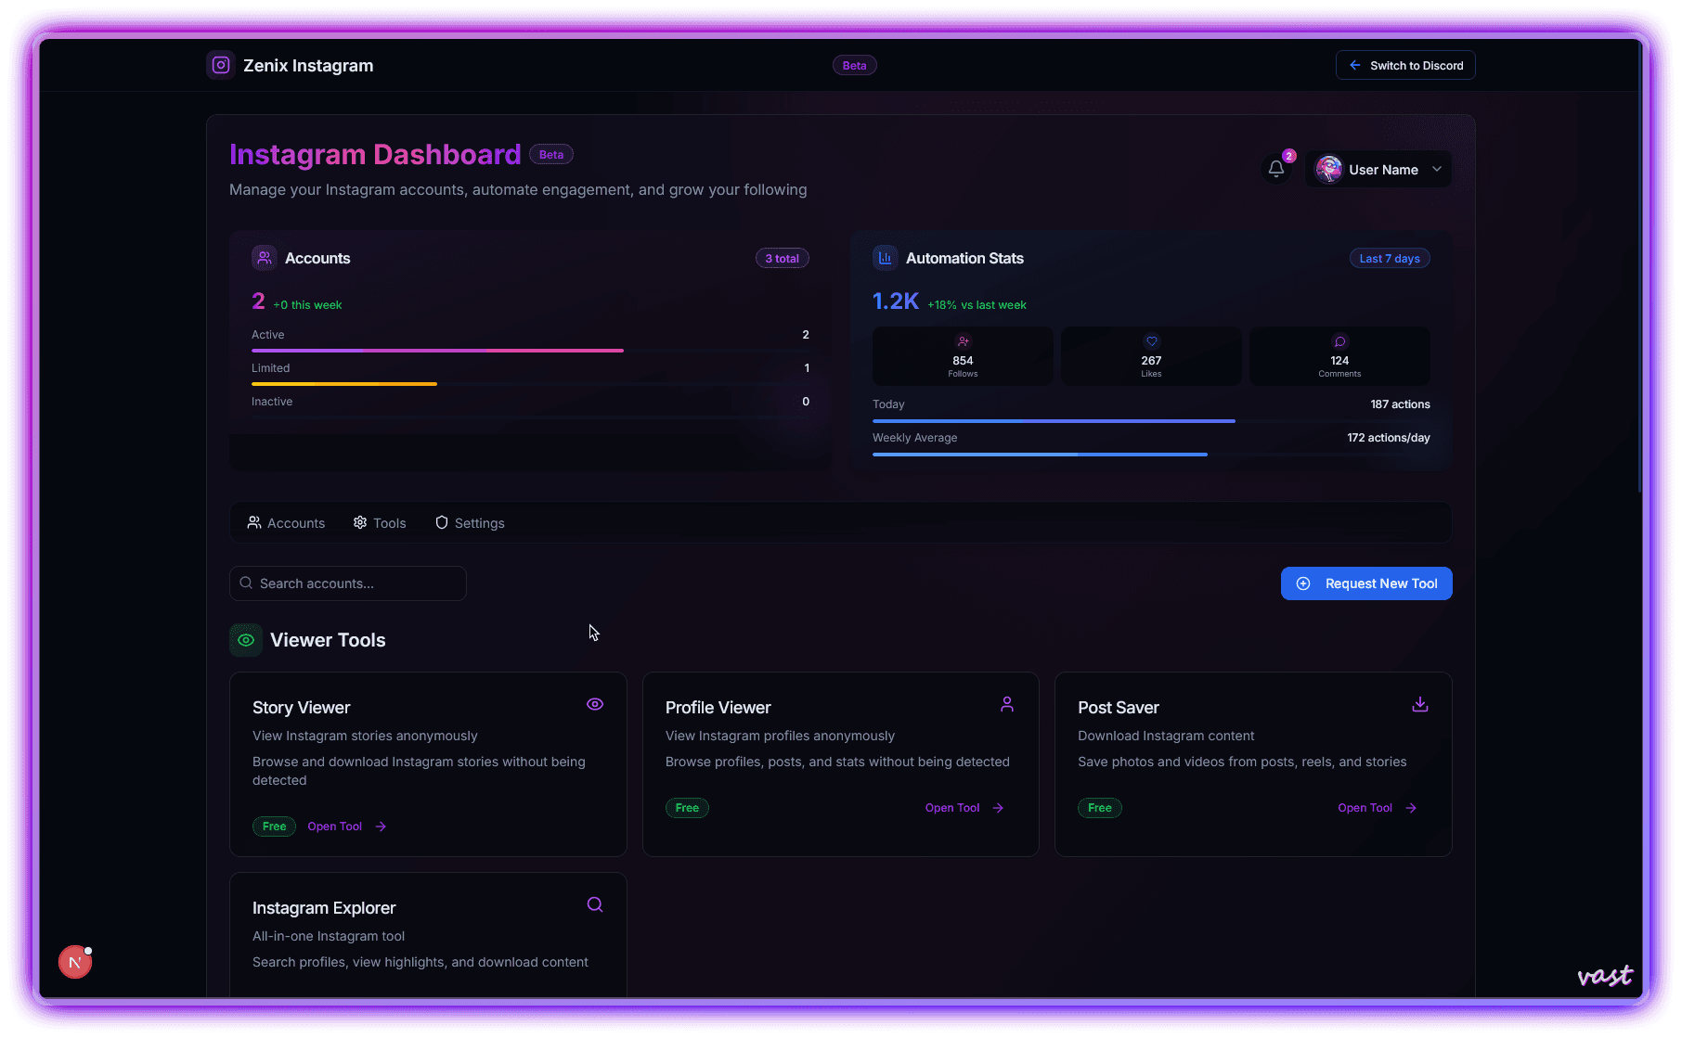
Task: Open the Story Viewer tool link
Action: (347, 827)
